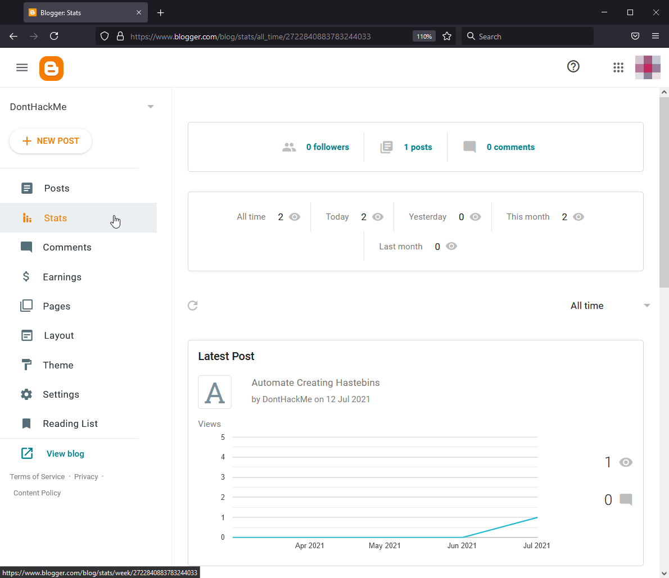Open the sidebar hamburger menu
The height and width of the screenshot is (578, 669).
point(22,67)
